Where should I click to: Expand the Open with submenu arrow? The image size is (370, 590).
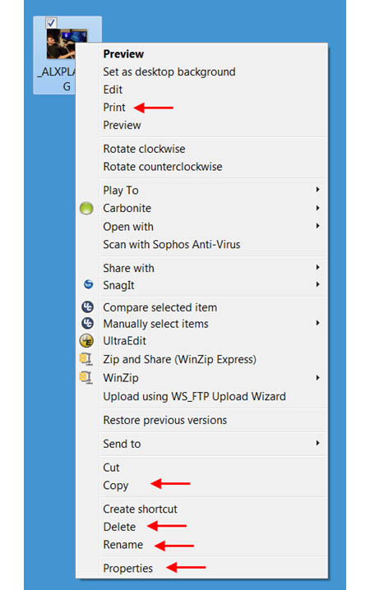[x=317, y=226]
